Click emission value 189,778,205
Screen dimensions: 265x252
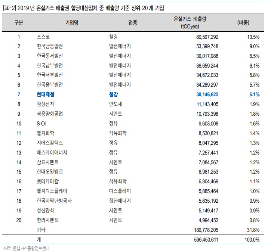click(x=206, y=230)
